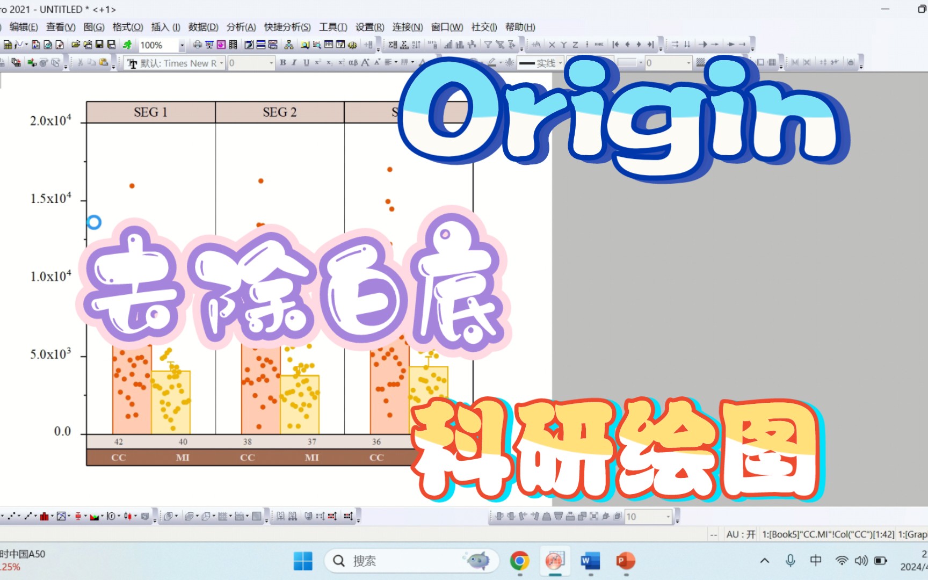Click the volume speaker tray icon
Screen dimensions: 928x580
click(861, 561)
